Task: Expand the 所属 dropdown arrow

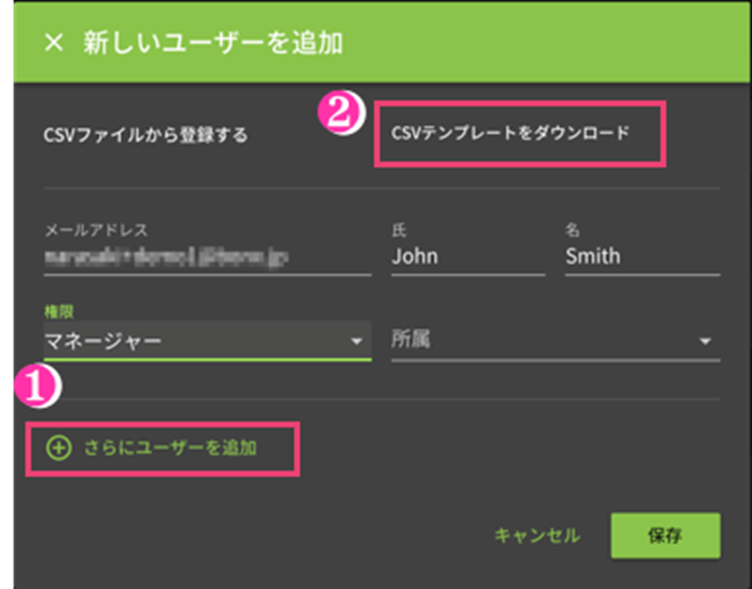Action: [705, 341]
